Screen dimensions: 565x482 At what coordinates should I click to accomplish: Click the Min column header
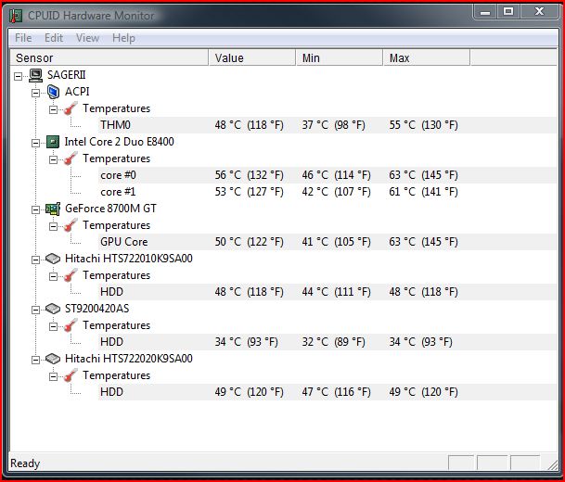(340, 58)
